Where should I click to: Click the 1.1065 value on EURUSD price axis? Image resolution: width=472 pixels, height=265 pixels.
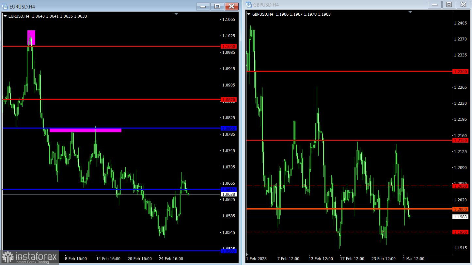pos(228,20)
